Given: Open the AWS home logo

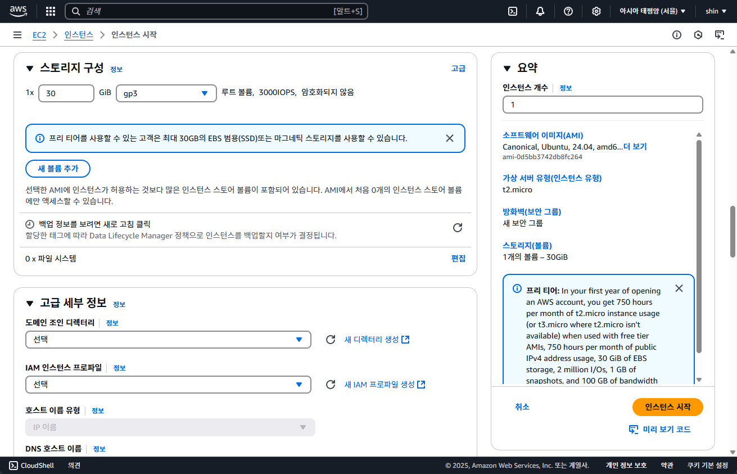Looking at the screenshot, I should pyautogui.click(x=18, y=11).
